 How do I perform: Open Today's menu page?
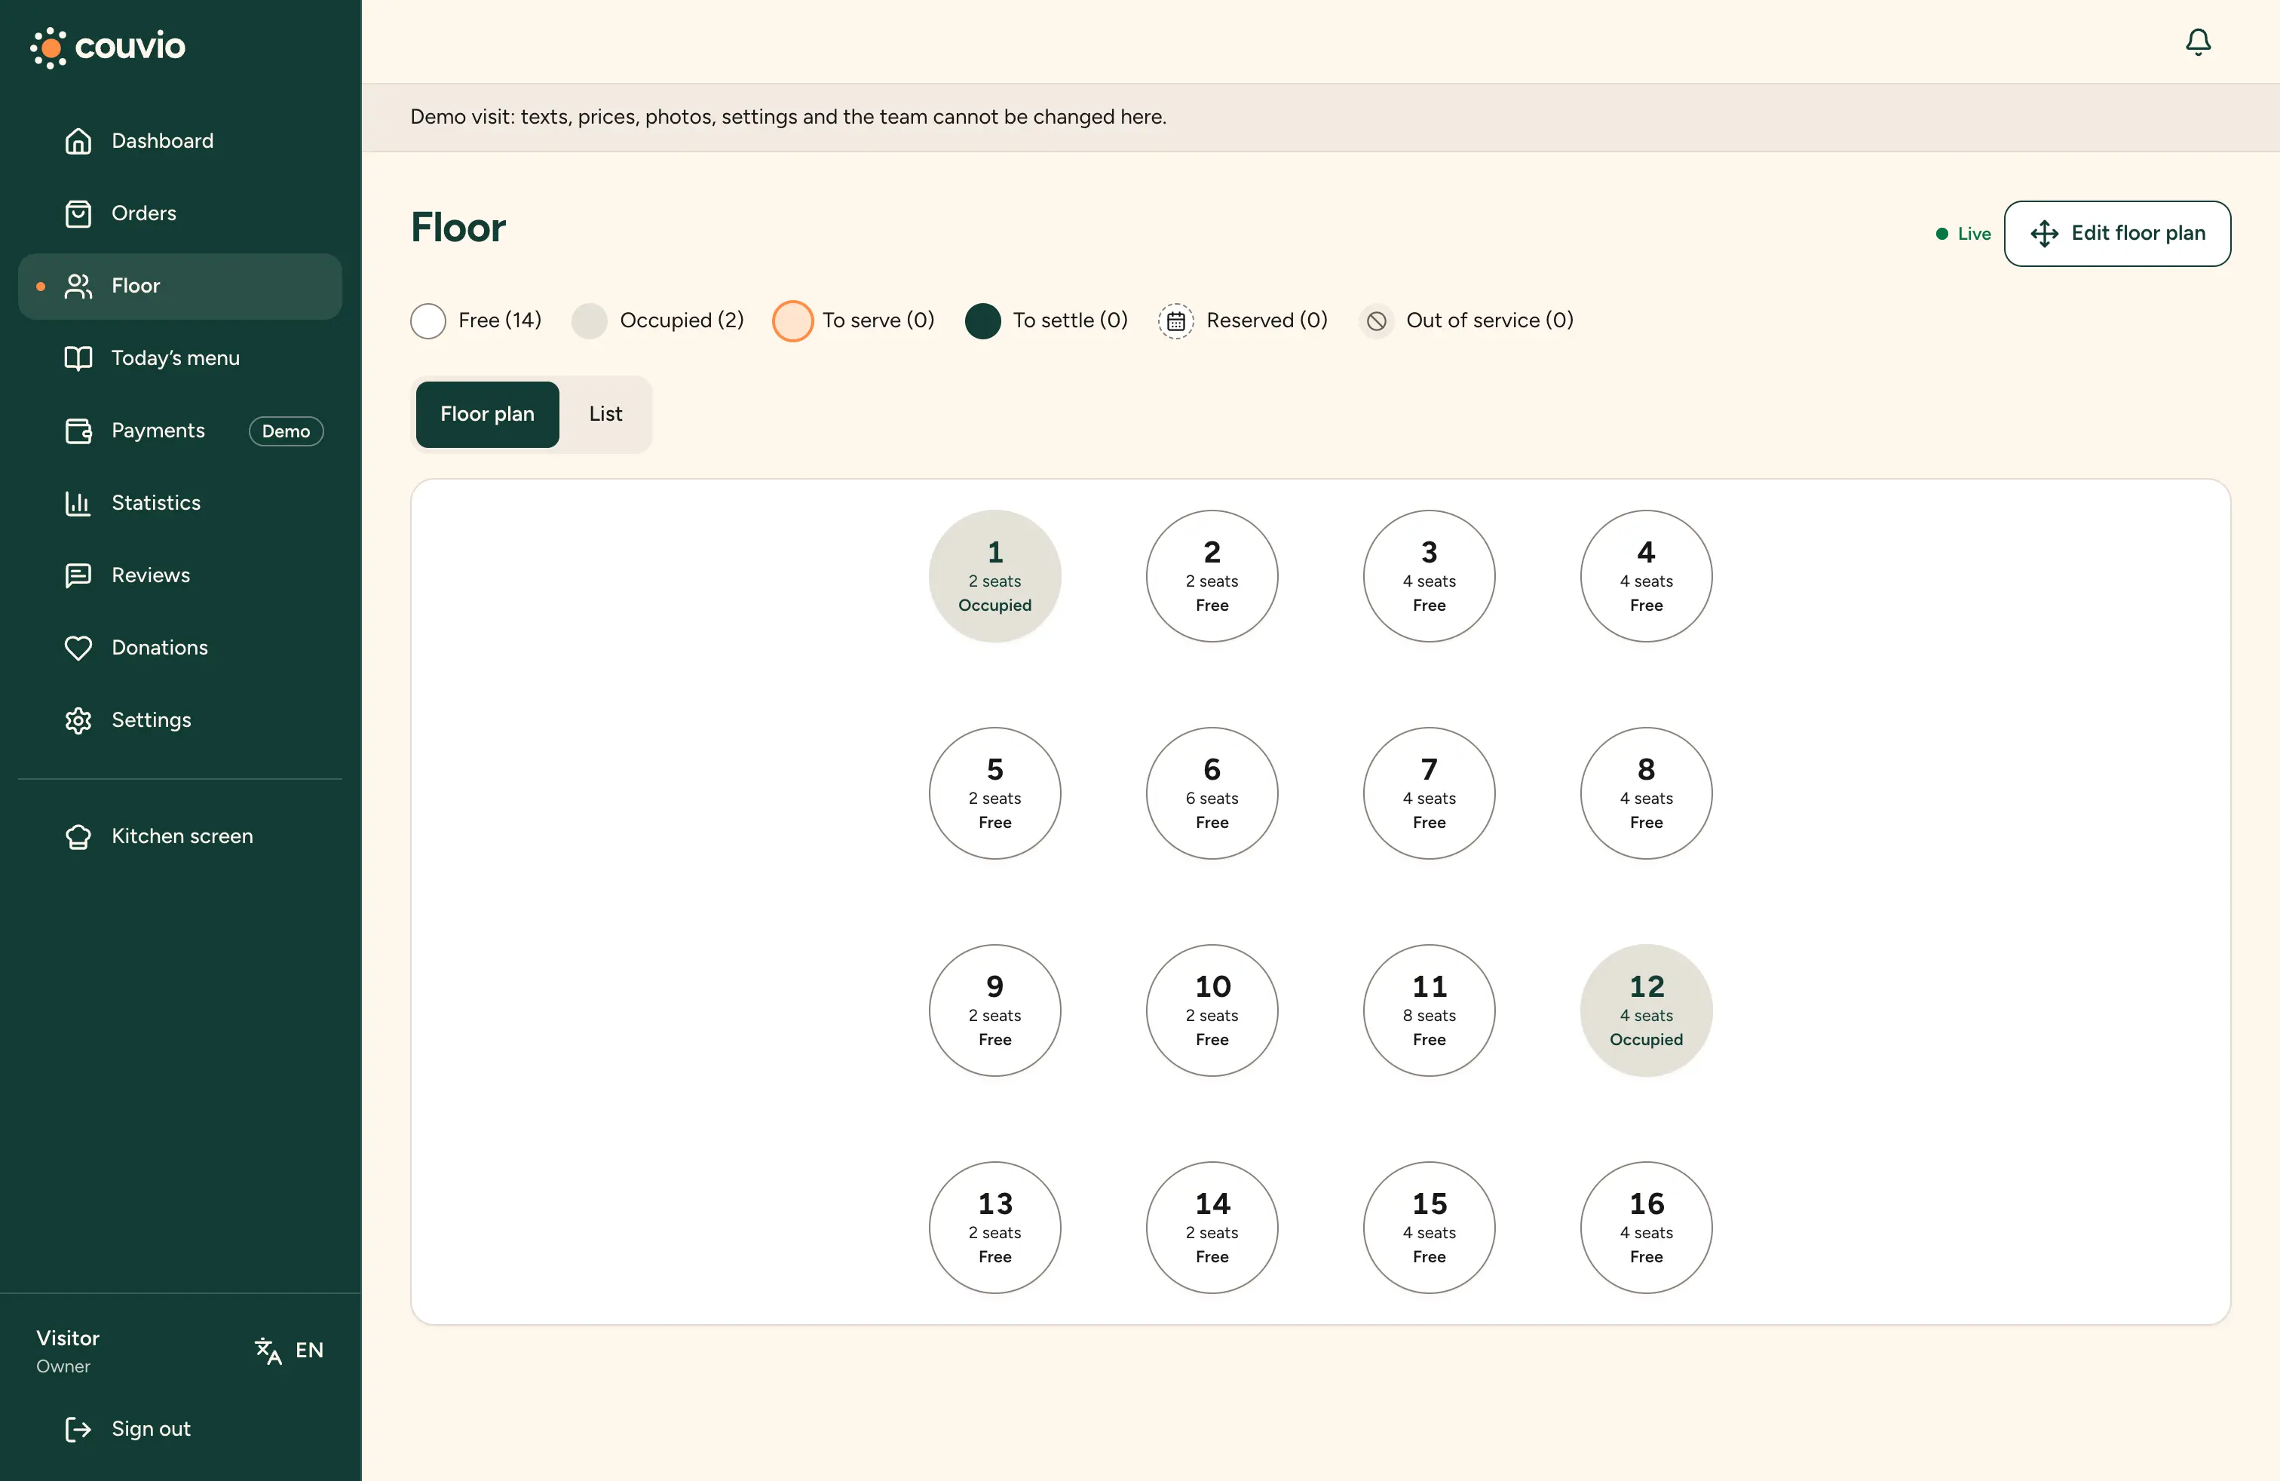[180, 358]
